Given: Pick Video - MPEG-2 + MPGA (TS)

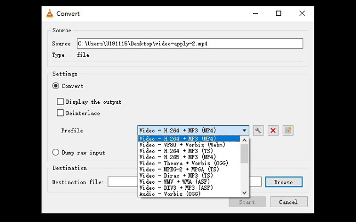Looking at the screenshot, I should tap(189, 169).
